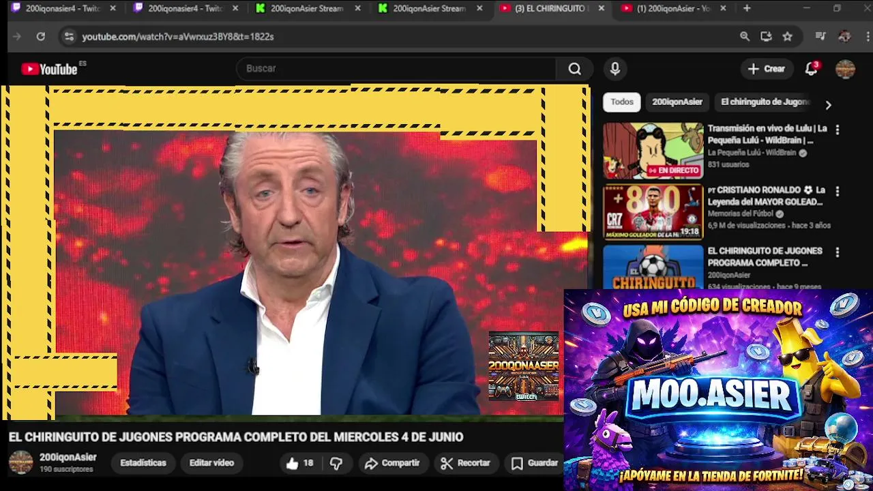Open the Cristiano Ronaldo video thumbnail

pos(653,212)
